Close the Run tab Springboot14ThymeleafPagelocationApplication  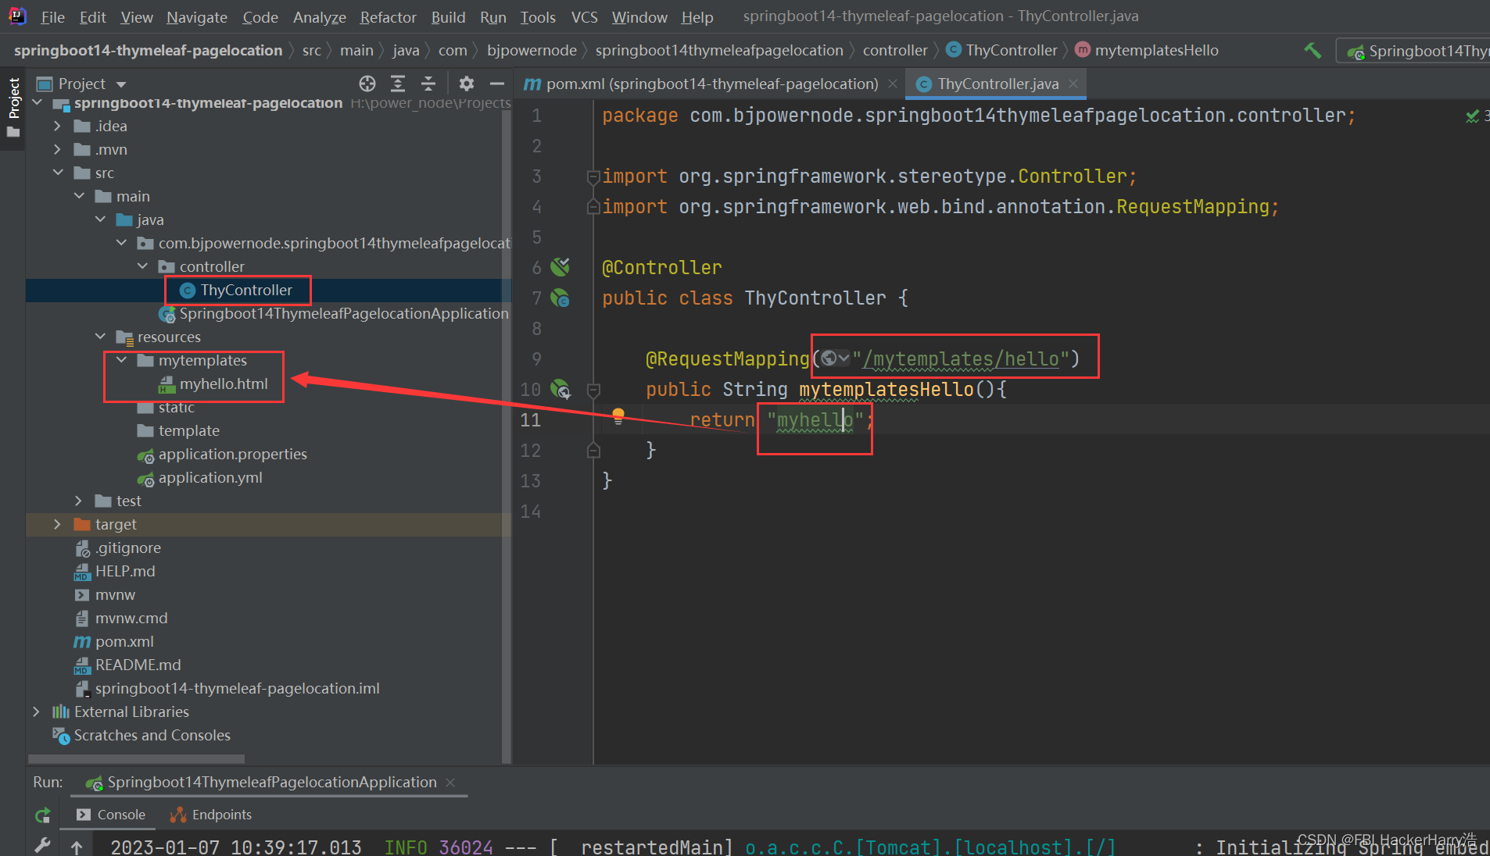coord(450,783)
